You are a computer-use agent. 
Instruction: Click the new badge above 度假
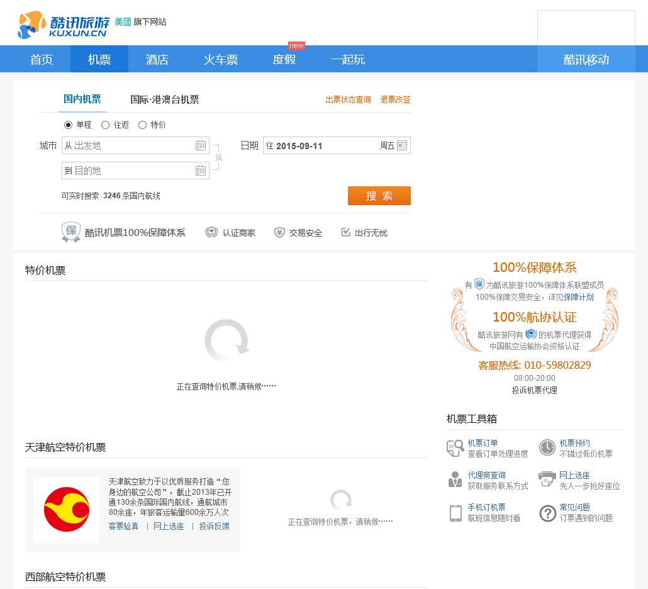pyautogui.click(x=296, y=45)
